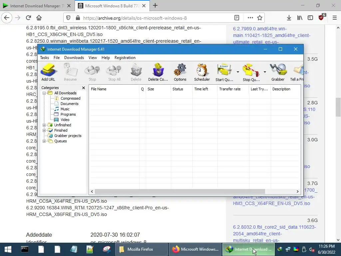Open Firefox page actions ellipsis

click(x=250, y=18)
